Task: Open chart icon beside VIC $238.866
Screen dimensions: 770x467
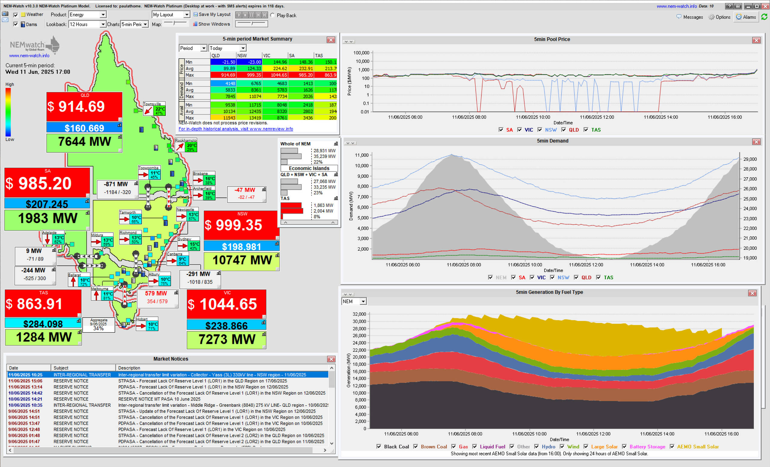Action: (x=264, y=322)
